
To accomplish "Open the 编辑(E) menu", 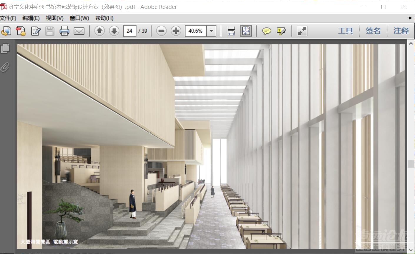I will (31, 18).
